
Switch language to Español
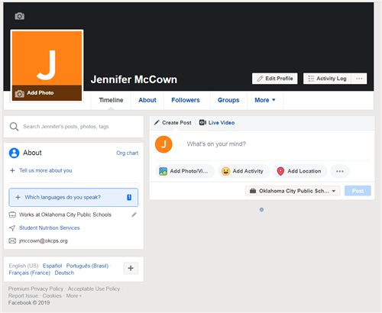point(52,266)
